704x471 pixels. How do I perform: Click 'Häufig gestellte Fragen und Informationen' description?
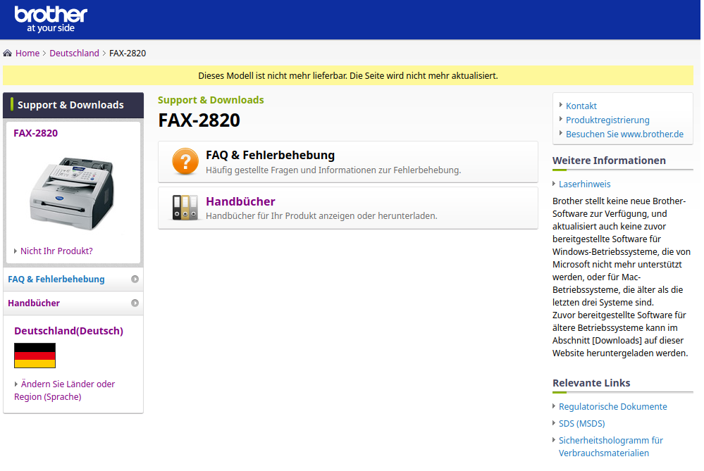[x=333, y=170]
